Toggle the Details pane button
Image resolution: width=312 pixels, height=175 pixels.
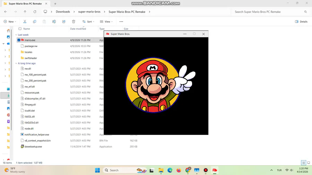301,22
